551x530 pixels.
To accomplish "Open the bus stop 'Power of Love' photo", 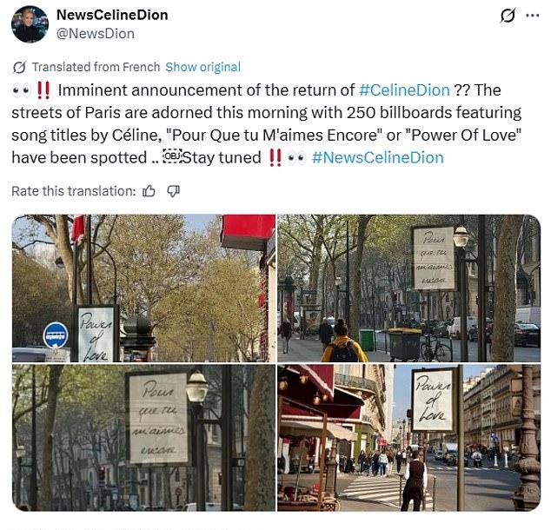I will (143, 288).
